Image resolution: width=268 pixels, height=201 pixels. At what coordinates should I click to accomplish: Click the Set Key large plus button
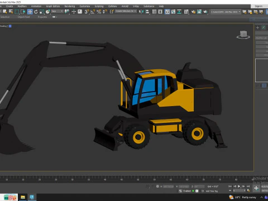tap(256, 188)
